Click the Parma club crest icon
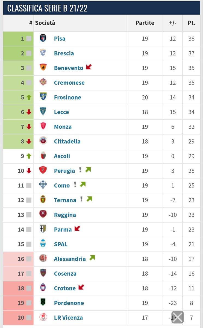Viewport: 203px width, 328px height. pos(43,229)
